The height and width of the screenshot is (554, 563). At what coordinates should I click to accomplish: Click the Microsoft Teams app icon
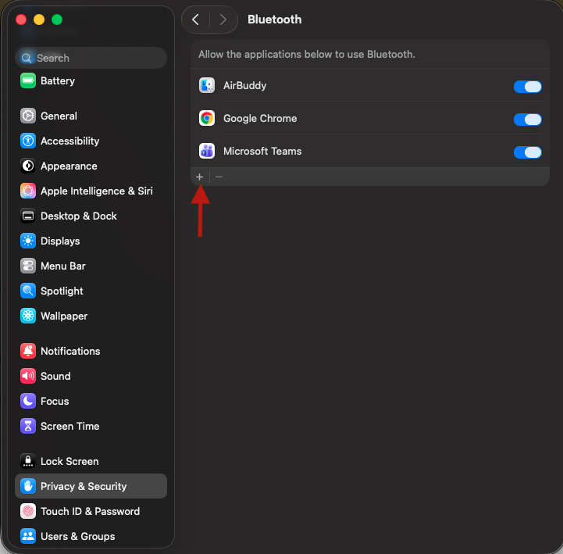[207, 151]
